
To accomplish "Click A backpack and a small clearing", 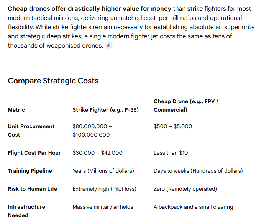I will click(194, 207).
